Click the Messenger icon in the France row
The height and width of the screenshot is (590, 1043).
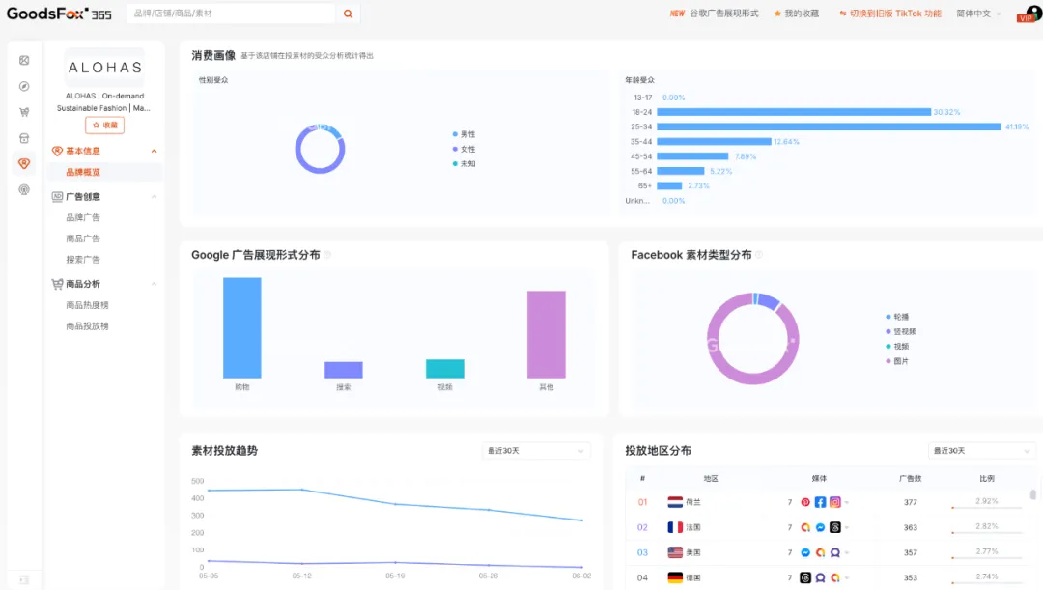(820, 527)
